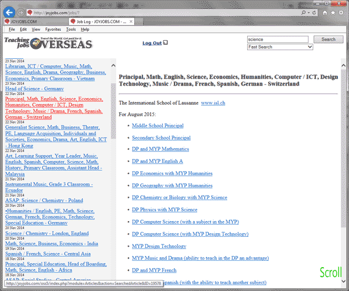This screenshot has width=349, height=291.
Task: Click the browser Back arrow button
Action: click(9, 12)
